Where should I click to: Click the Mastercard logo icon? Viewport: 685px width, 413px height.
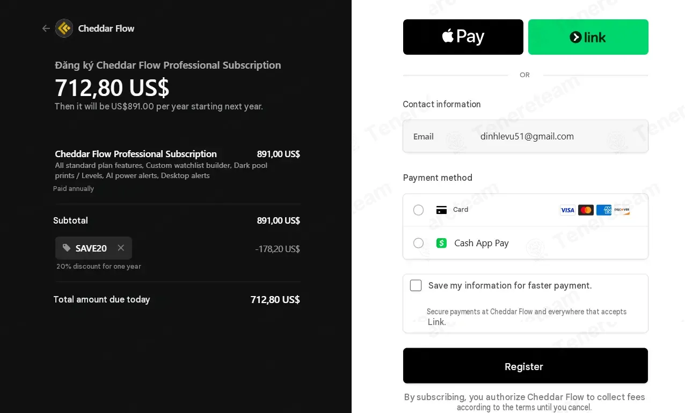(x=586, y=210)
